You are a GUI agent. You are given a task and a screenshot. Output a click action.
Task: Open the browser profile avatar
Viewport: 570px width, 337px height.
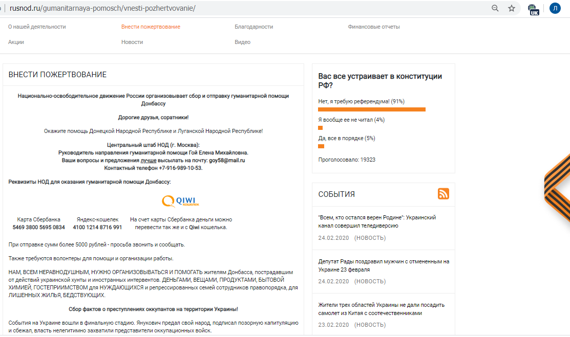pyautogui.click(x=555, y=8)
